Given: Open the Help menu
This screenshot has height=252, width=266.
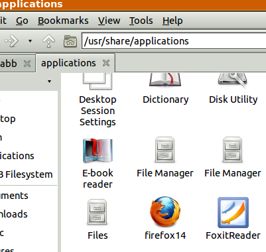Looking at the screenshot, I should pos(172,21).
